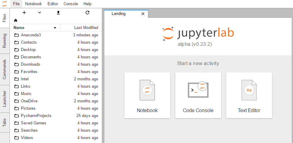Select the PycharmProjects folder name
This screenshot has height=143, width=293.
coord(36,116)
